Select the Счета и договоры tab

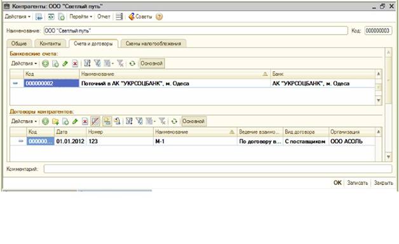tap(93, 43)
